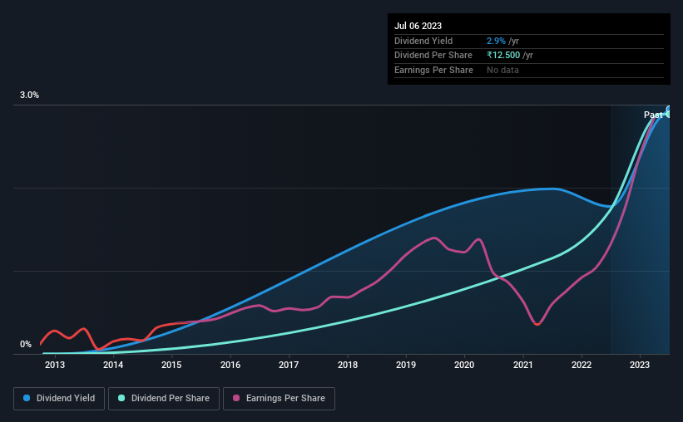The width and height of the screenshot is (683, 422).
Task: Click the 2013 x-axis label
Action: 55,365
